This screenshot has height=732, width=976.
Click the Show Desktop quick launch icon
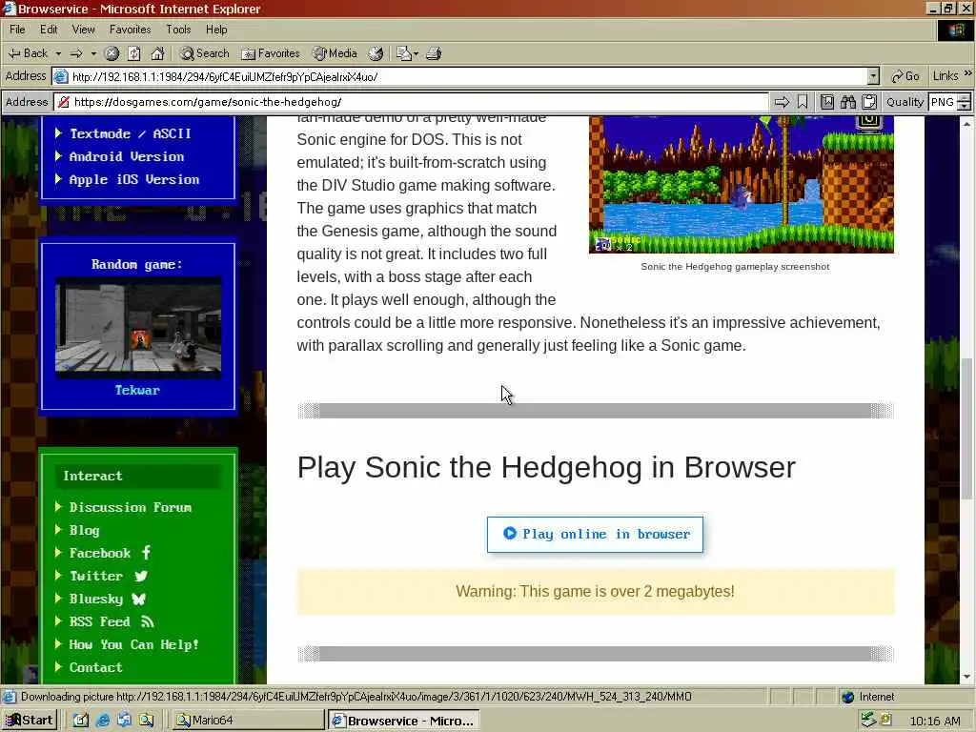pos(80,721)
